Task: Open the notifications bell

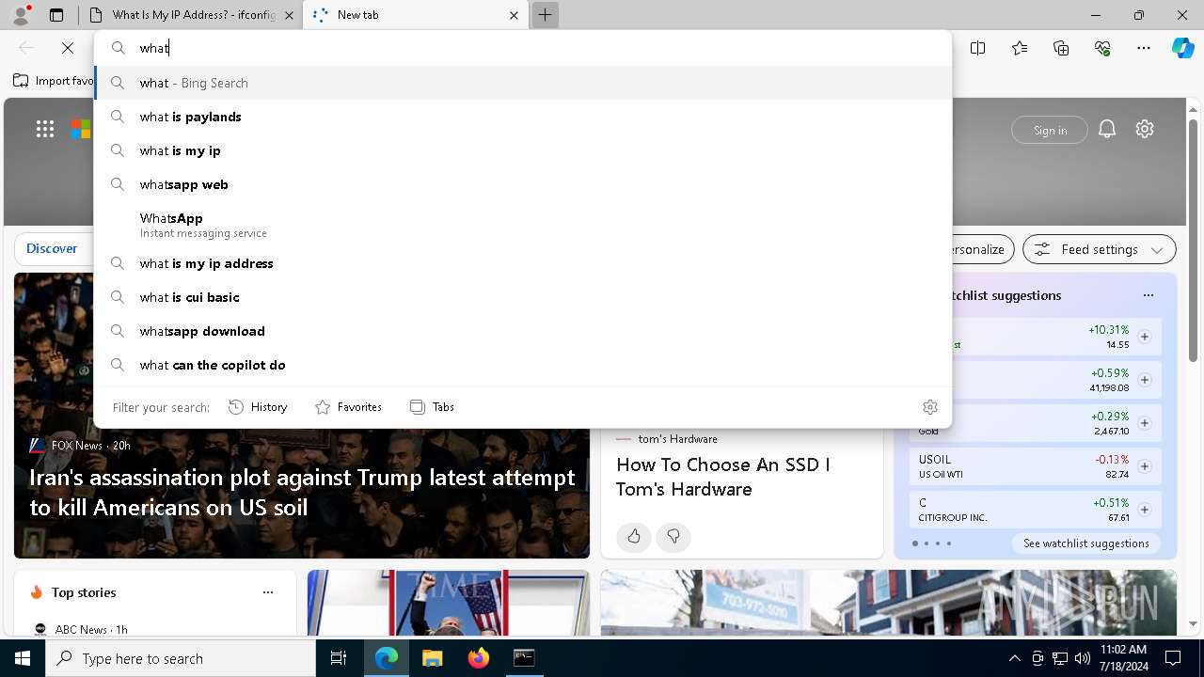Action: 1107,130
